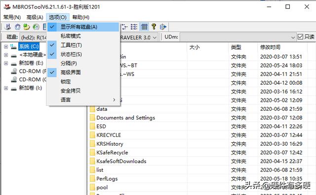The image size is (316, 195).
Task: Toggle 工具栏(T) visibility option
Action: click(x=83, y=45)
